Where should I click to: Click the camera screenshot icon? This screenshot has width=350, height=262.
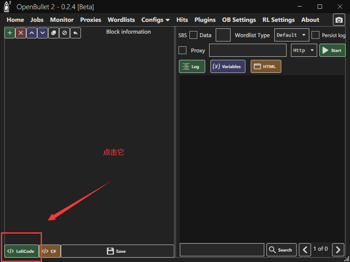click(339, 20)
